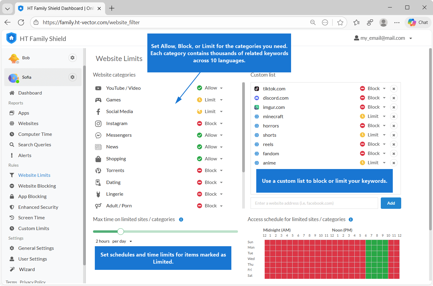The image size is (433, 286).
Task: Open my_email@mail.com account menu
Action: coord(383,38)
